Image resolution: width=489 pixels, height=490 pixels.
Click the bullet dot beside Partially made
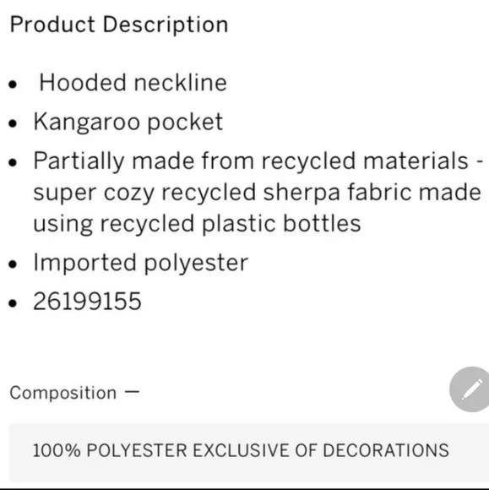point(13,162)
